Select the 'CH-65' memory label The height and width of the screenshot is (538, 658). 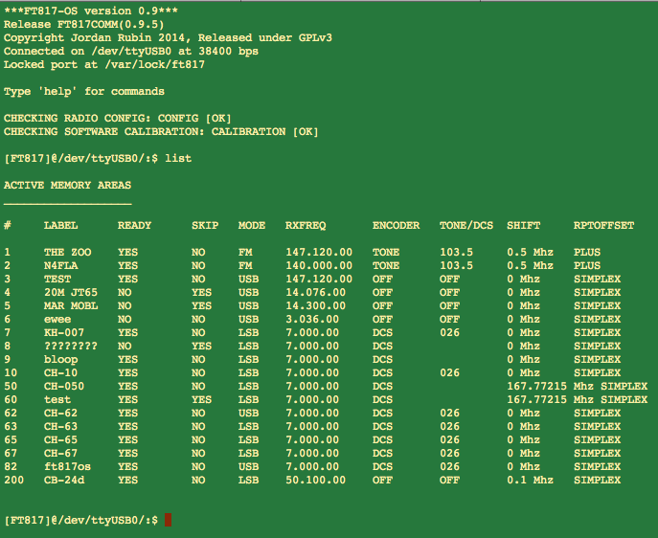click(61, 440)
